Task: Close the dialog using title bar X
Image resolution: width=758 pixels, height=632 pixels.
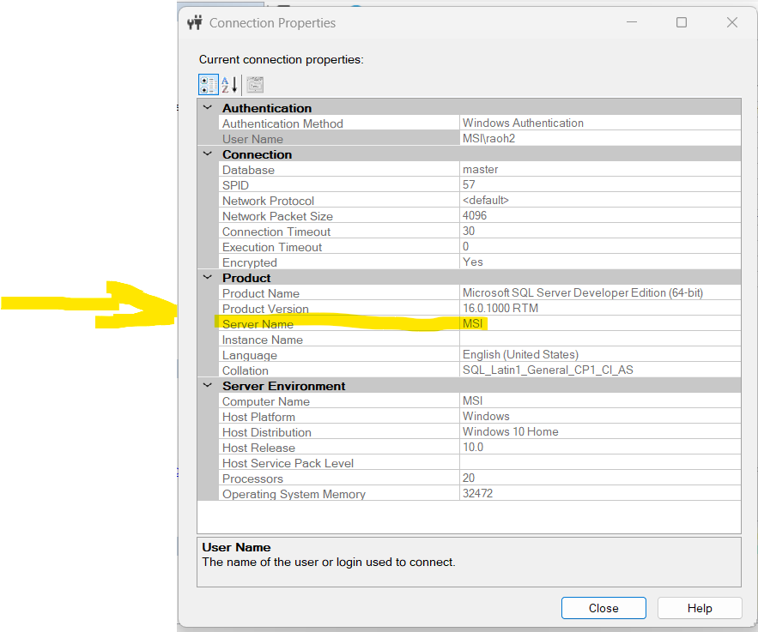Action: (x=732, y=23)
